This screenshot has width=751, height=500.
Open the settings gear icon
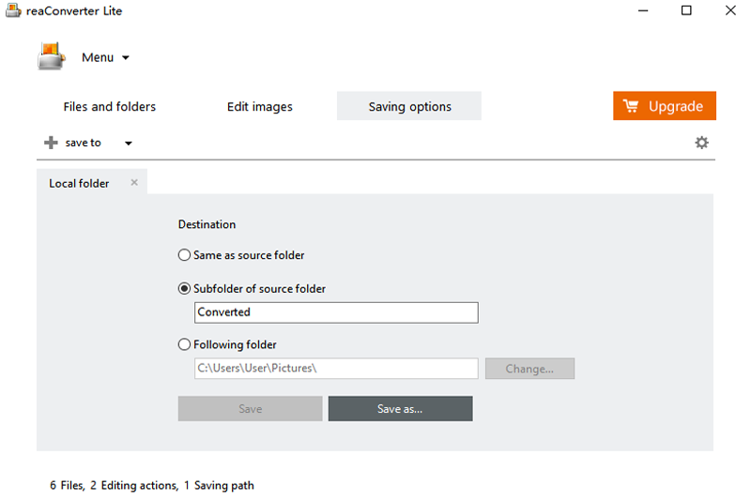[x=701, y=143]
